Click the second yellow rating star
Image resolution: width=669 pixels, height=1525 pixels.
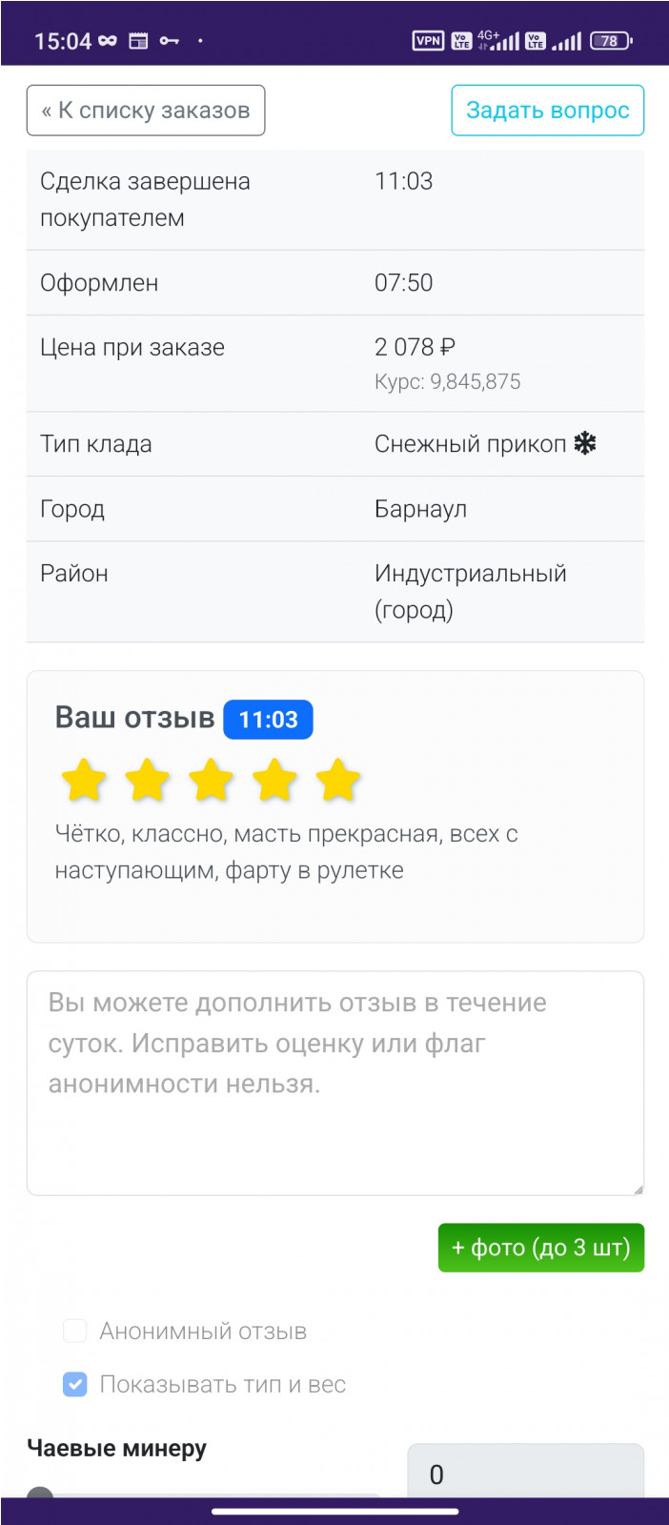click(148, 781)
